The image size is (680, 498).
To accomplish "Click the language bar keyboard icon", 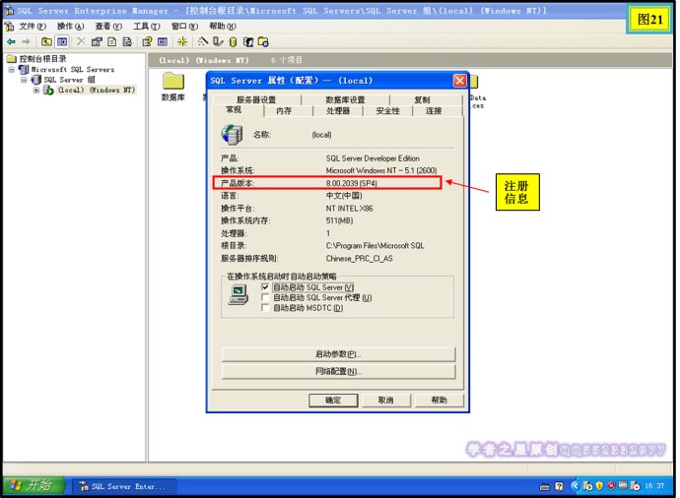I will coord(544,487).
